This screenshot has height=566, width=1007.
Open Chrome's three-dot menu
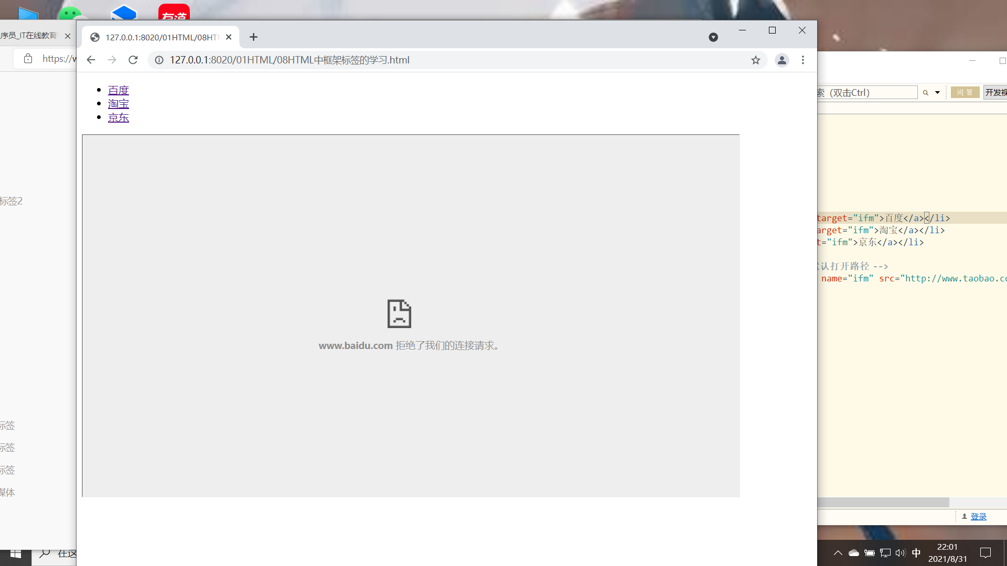click(x=802, y=60)
